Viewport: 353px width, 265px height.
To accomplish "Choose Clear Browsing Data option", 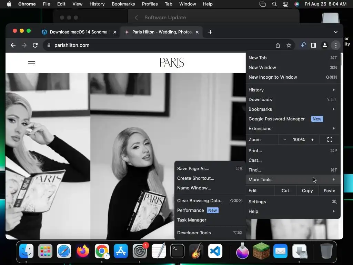I will pyautogui.click(x=210, y=201).
